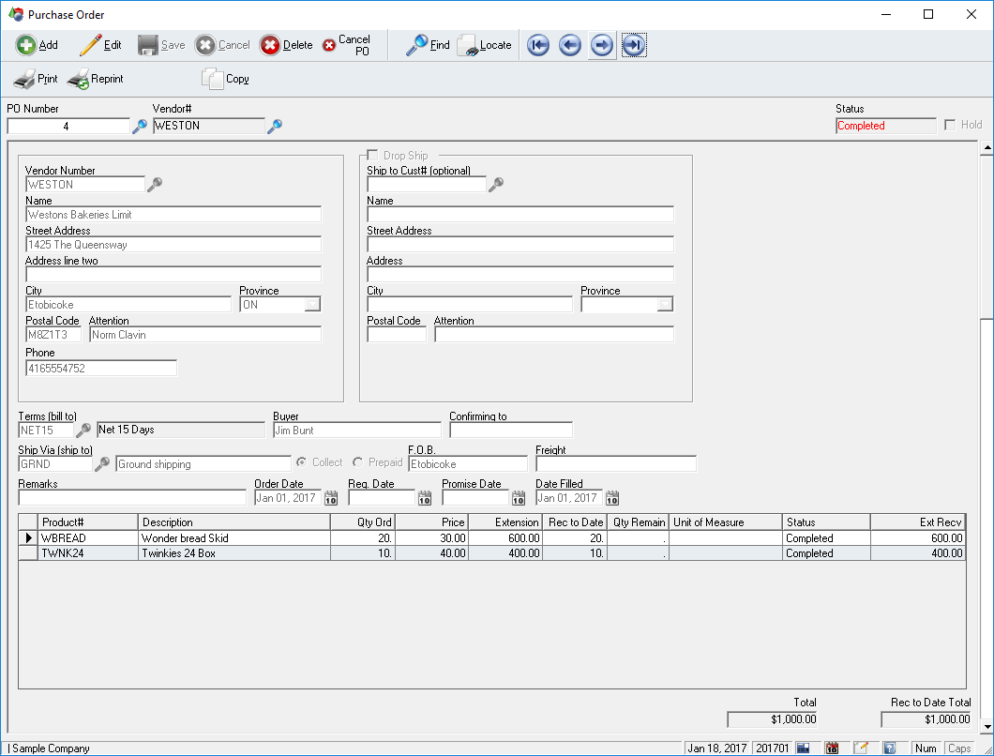Expand the vendor Province dropdown

pos(311,305)
